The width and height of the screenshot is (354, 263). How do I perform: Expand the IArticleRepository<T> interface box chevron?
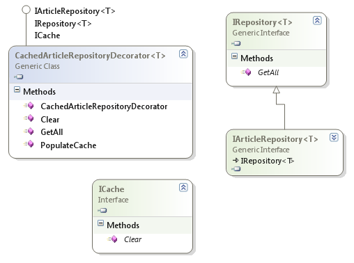click(334, 138)
